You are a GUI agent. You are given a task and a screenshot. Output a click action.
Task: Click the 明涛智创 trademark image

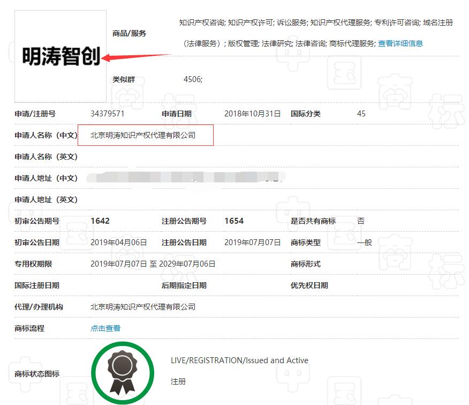point(60,56)
